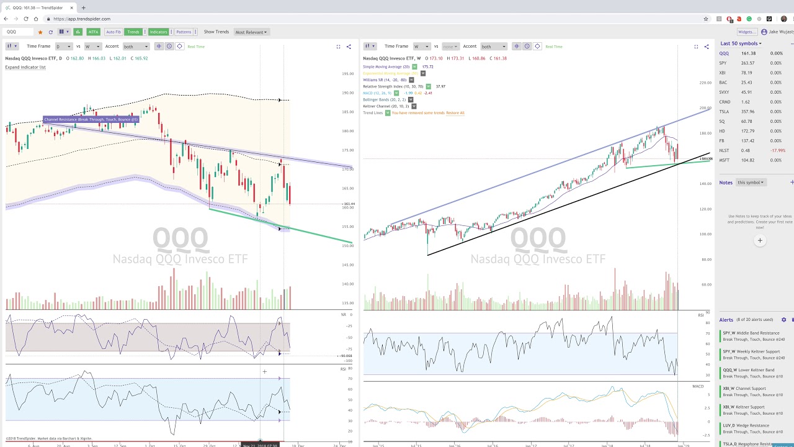The height and width of the screenshot is (447, 794).
Task: Click the QQQ symbol search field
Action: [x=19, y=32]
